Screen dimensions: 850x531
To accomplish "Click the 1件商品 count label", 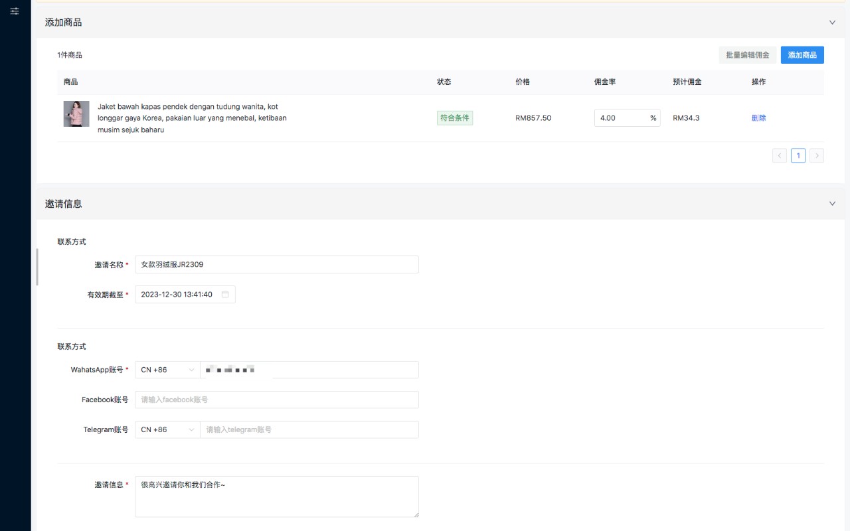I will point(70,55).
